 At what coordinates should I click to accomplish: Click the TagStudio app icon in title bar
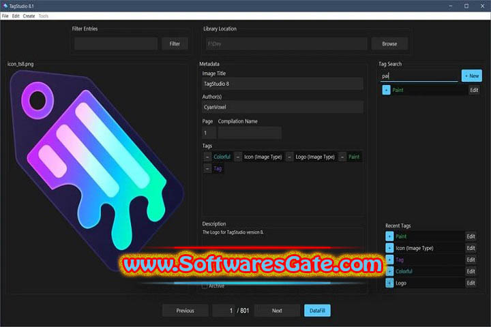pos(5,6)
